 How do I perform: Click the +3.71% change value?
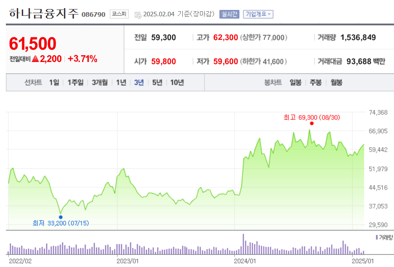(83, 59)
